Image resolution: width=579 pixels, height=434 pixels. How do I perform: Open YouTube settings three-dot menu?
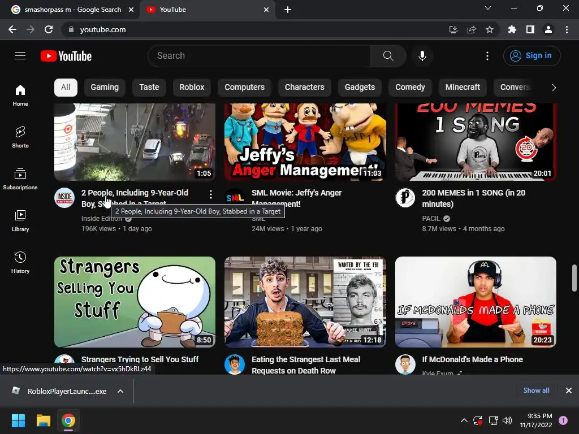point(487,56)
